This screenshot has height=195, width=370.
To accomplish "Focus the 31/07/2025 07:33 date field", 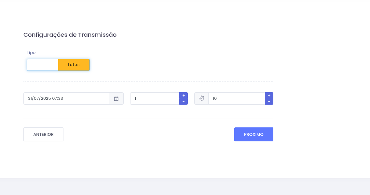I will click(x=66, y=98).
